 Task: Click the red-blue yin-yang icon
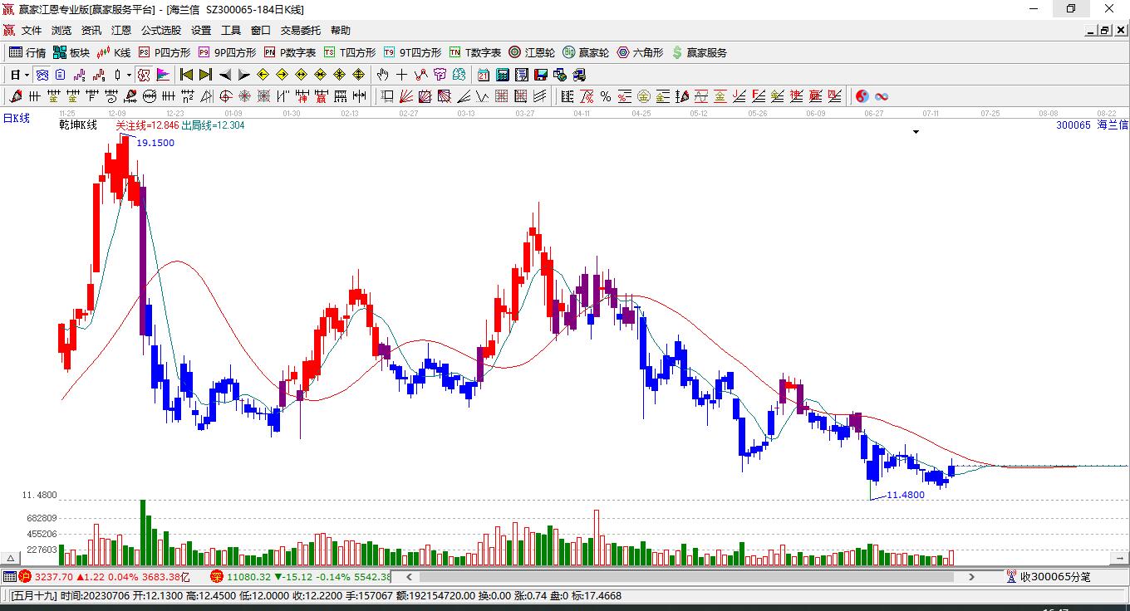pyautogui.click(x=862, y=96)
